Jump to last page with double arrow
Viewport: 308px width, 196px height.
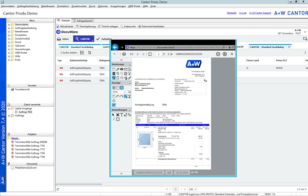[171, 54]
